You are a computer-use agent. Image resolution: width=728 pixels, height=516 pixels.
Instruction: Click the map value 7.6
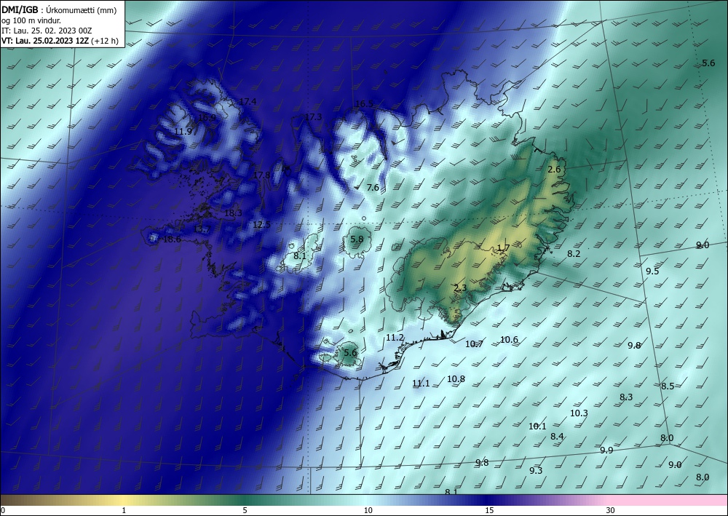373,188
